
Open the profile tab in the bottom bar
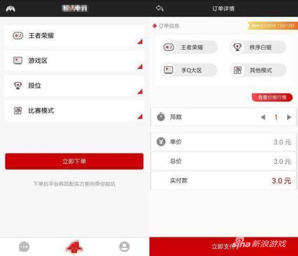[124, 247]
